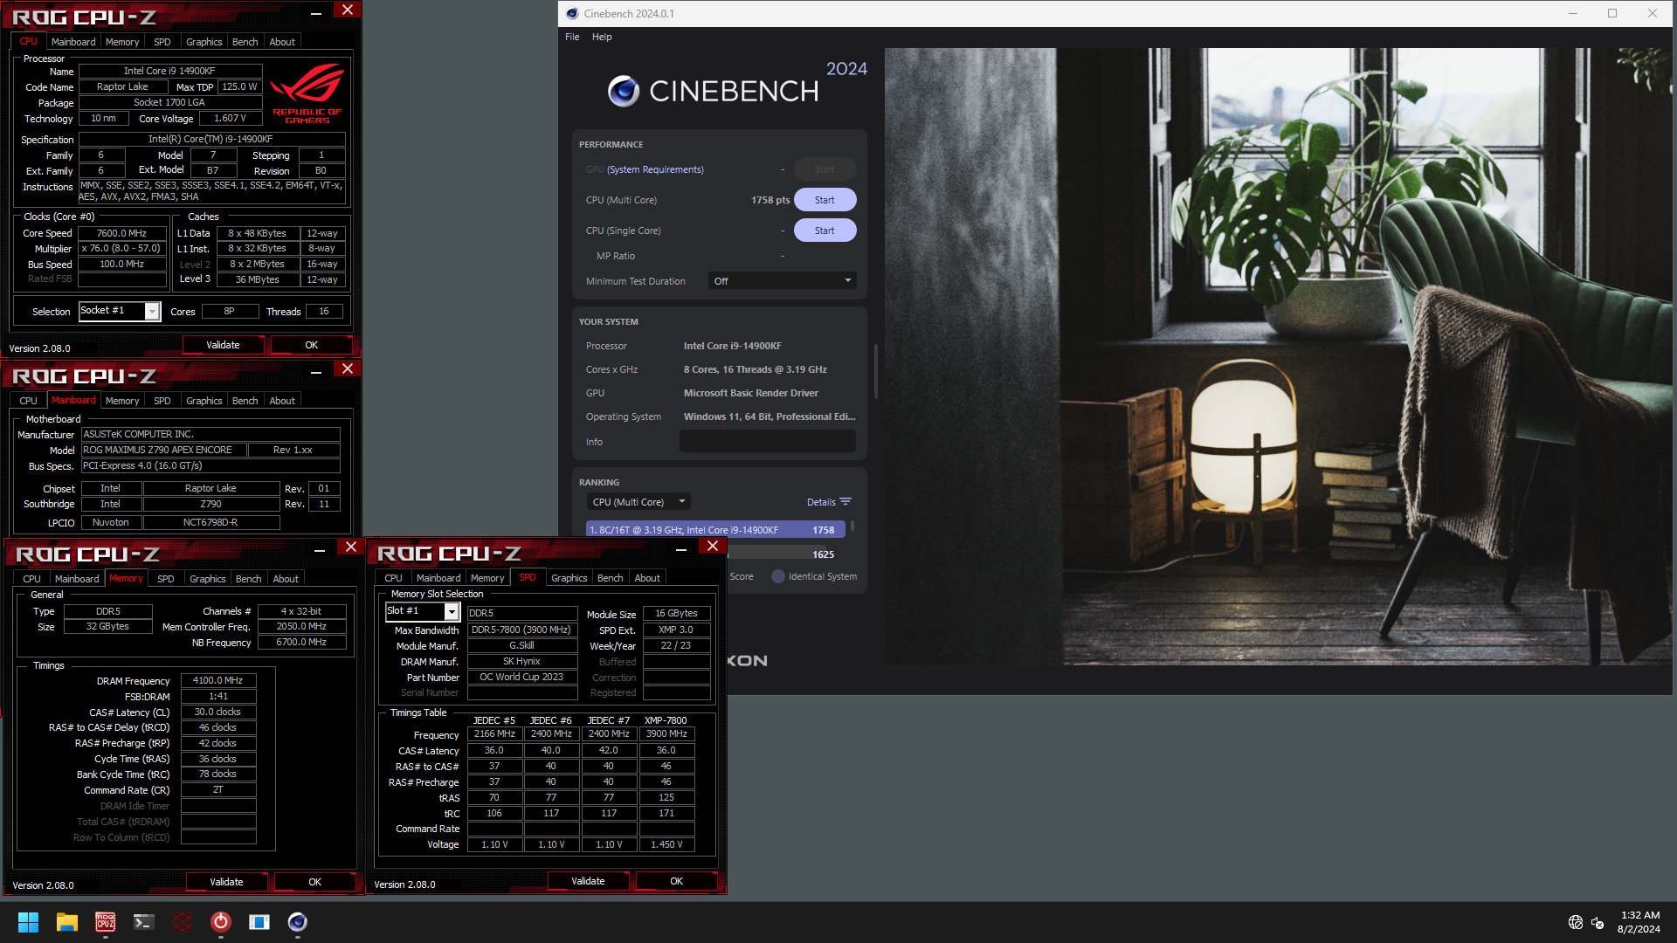Click the XMP voltage value 1.450 V
The width and height of the screenshot is (1677, 943).
pos(667,844)
